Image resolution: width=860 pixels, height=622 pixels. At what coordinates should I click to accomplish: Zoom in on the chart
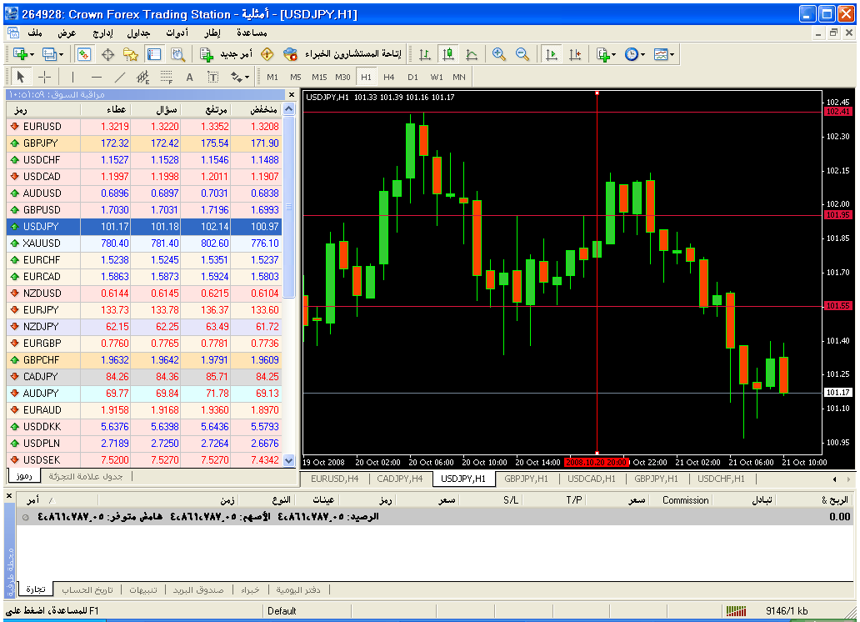click(499, 54)
